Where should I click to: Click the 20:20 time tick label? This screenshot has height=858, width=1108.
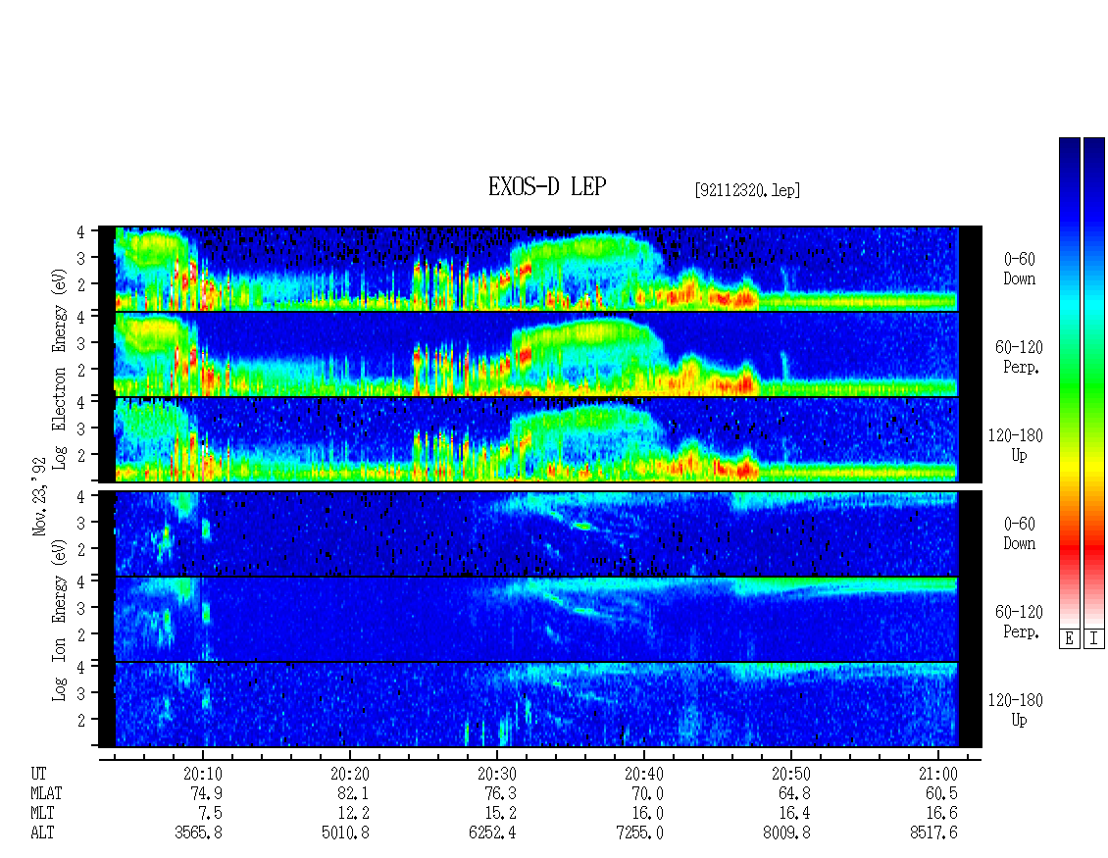(x=350, y=774)
